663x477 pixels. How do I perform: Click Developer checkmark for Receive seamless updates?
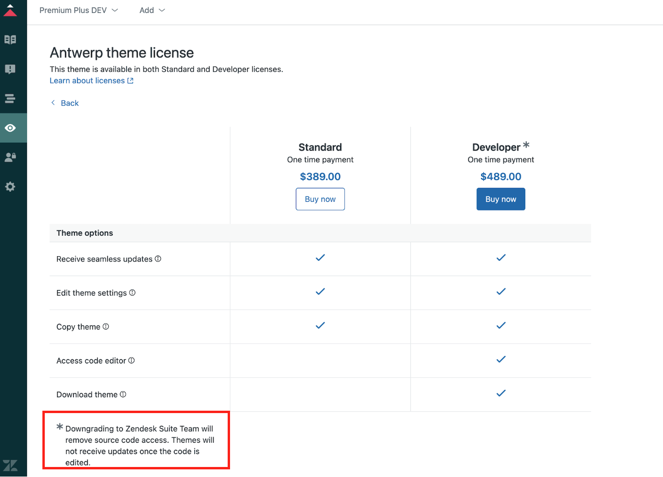pyautogui.click(x=501, y=258)
